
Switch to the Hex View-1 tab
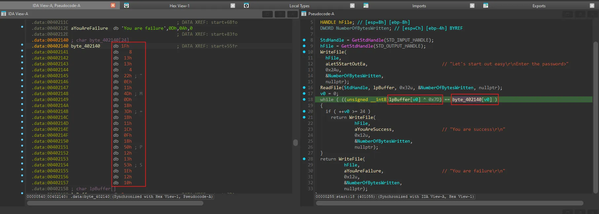tap(179, 6)
